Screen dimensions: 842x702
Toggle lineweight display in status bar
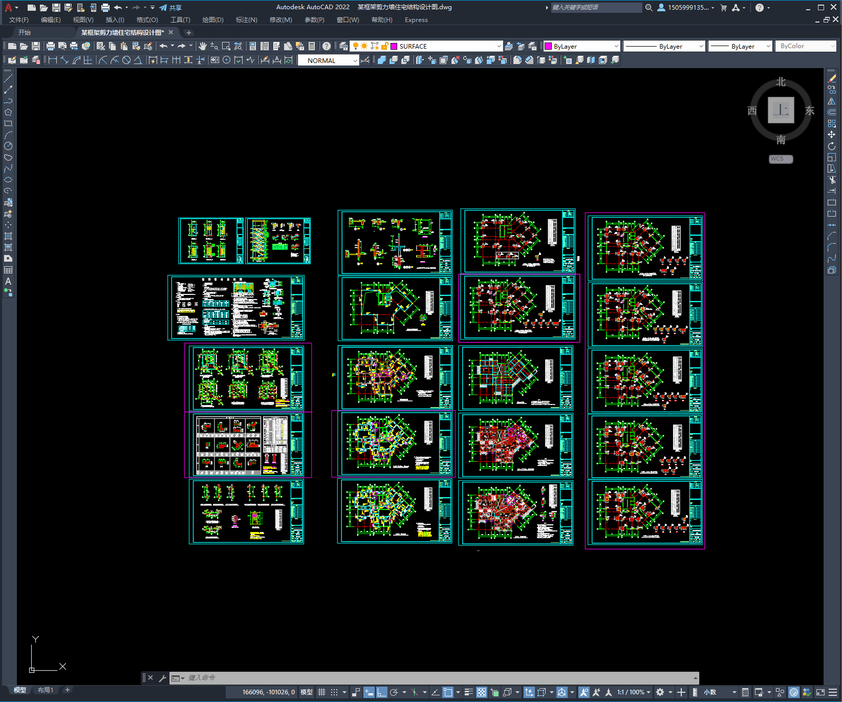click(468, 692)
